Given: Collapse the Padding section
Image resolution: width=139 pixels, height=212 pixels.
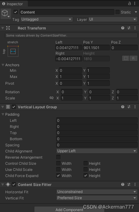Looking at the screenshot, I should (3, 114).
